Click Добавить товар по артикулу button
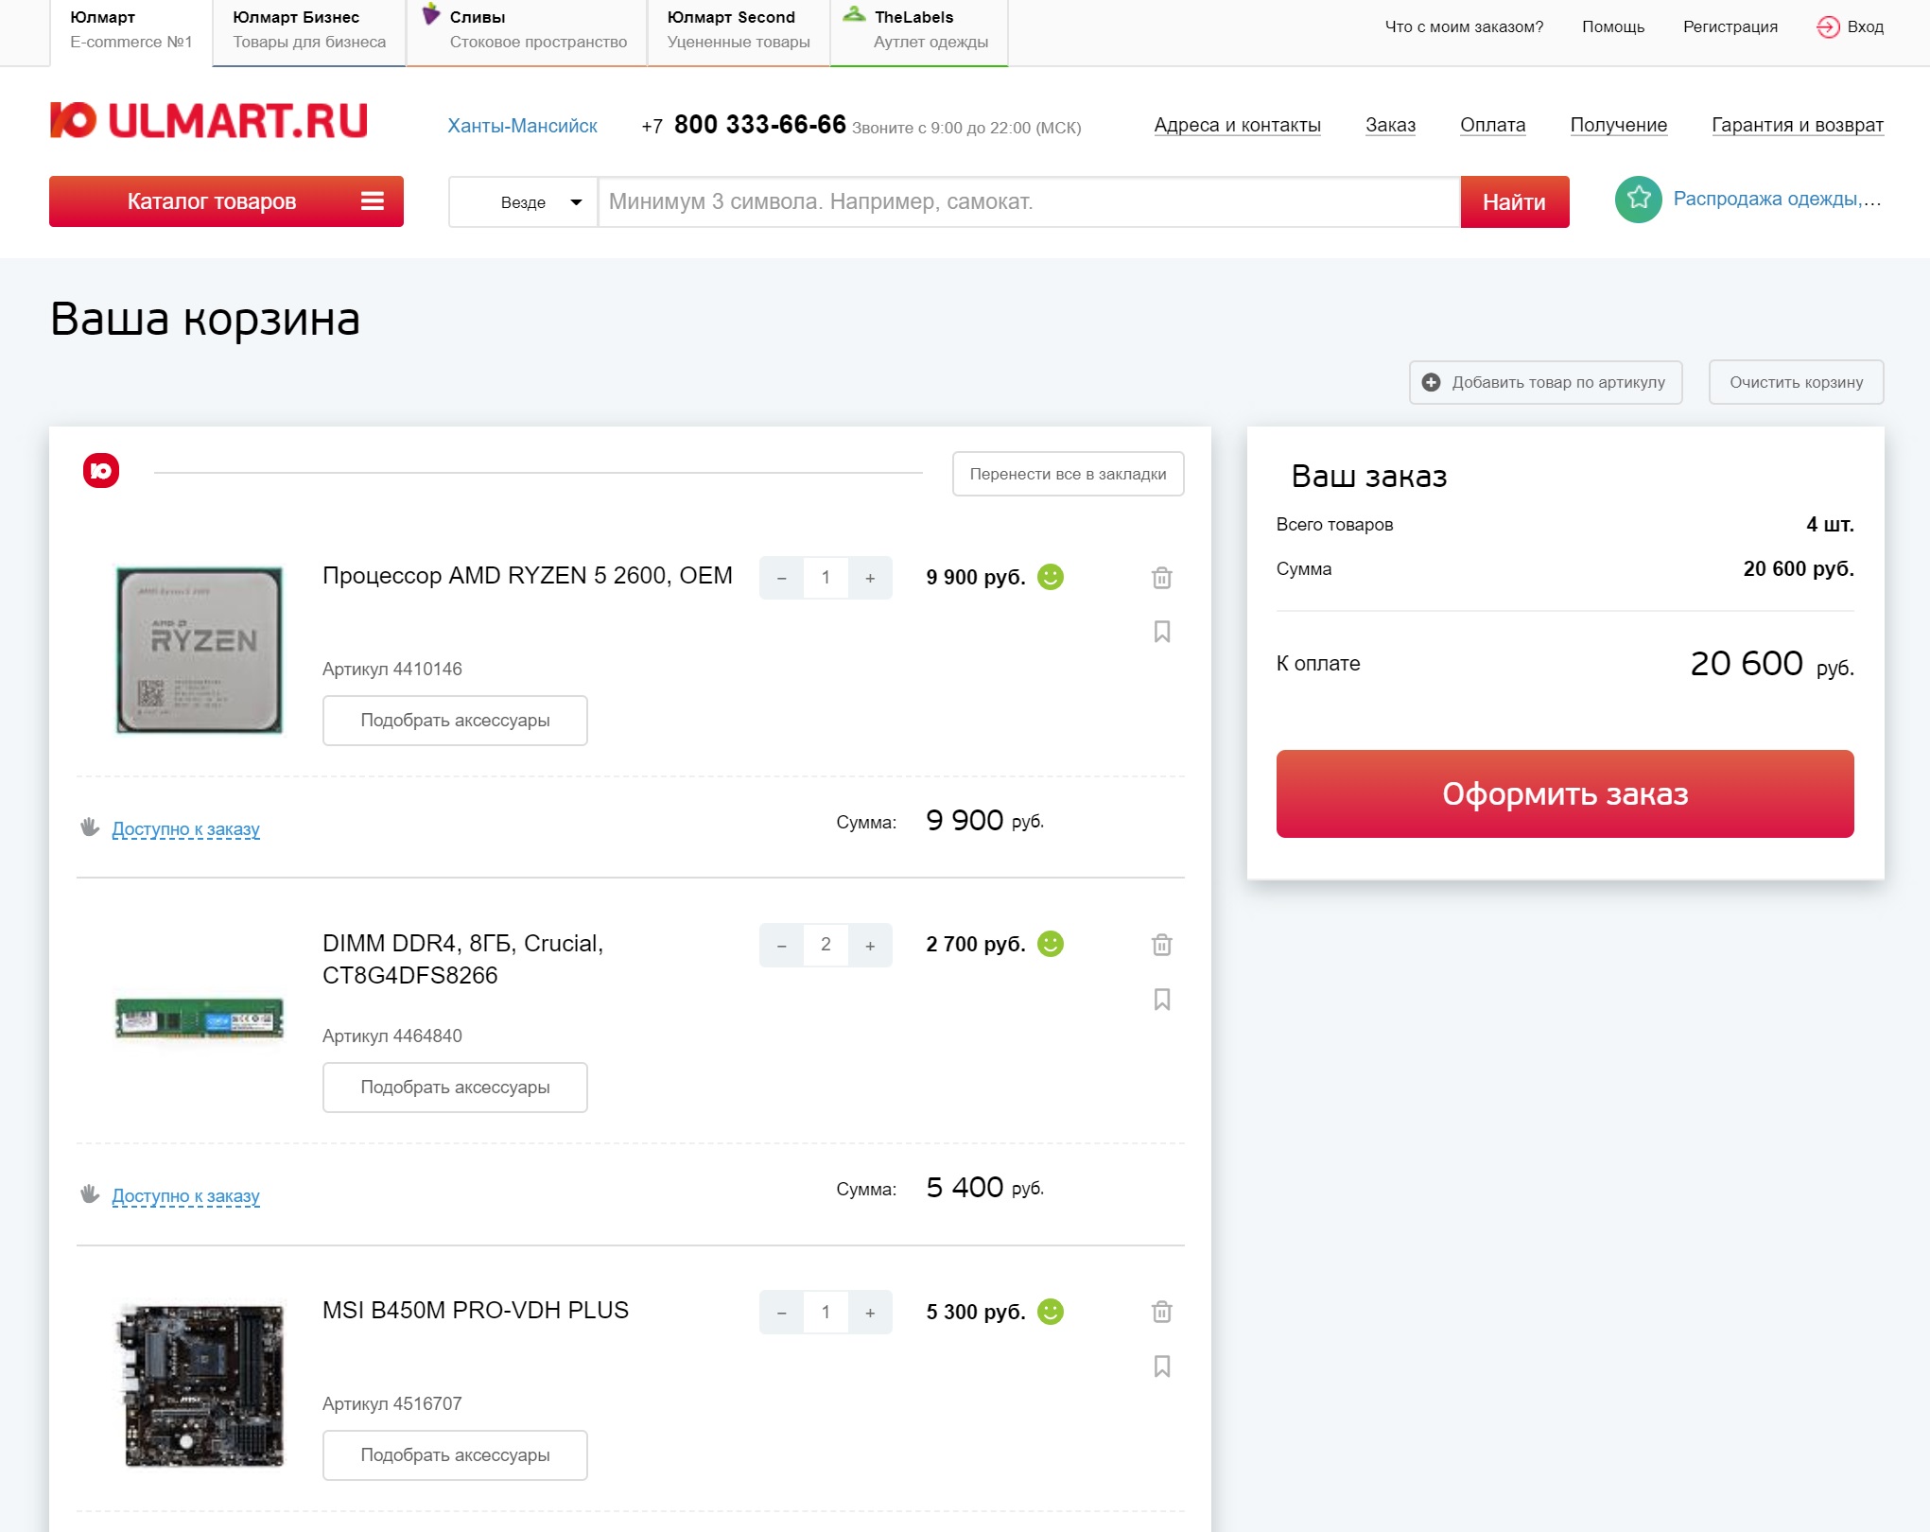The width and height of the screenshot is (1930, 1532). coord(1545,382)
